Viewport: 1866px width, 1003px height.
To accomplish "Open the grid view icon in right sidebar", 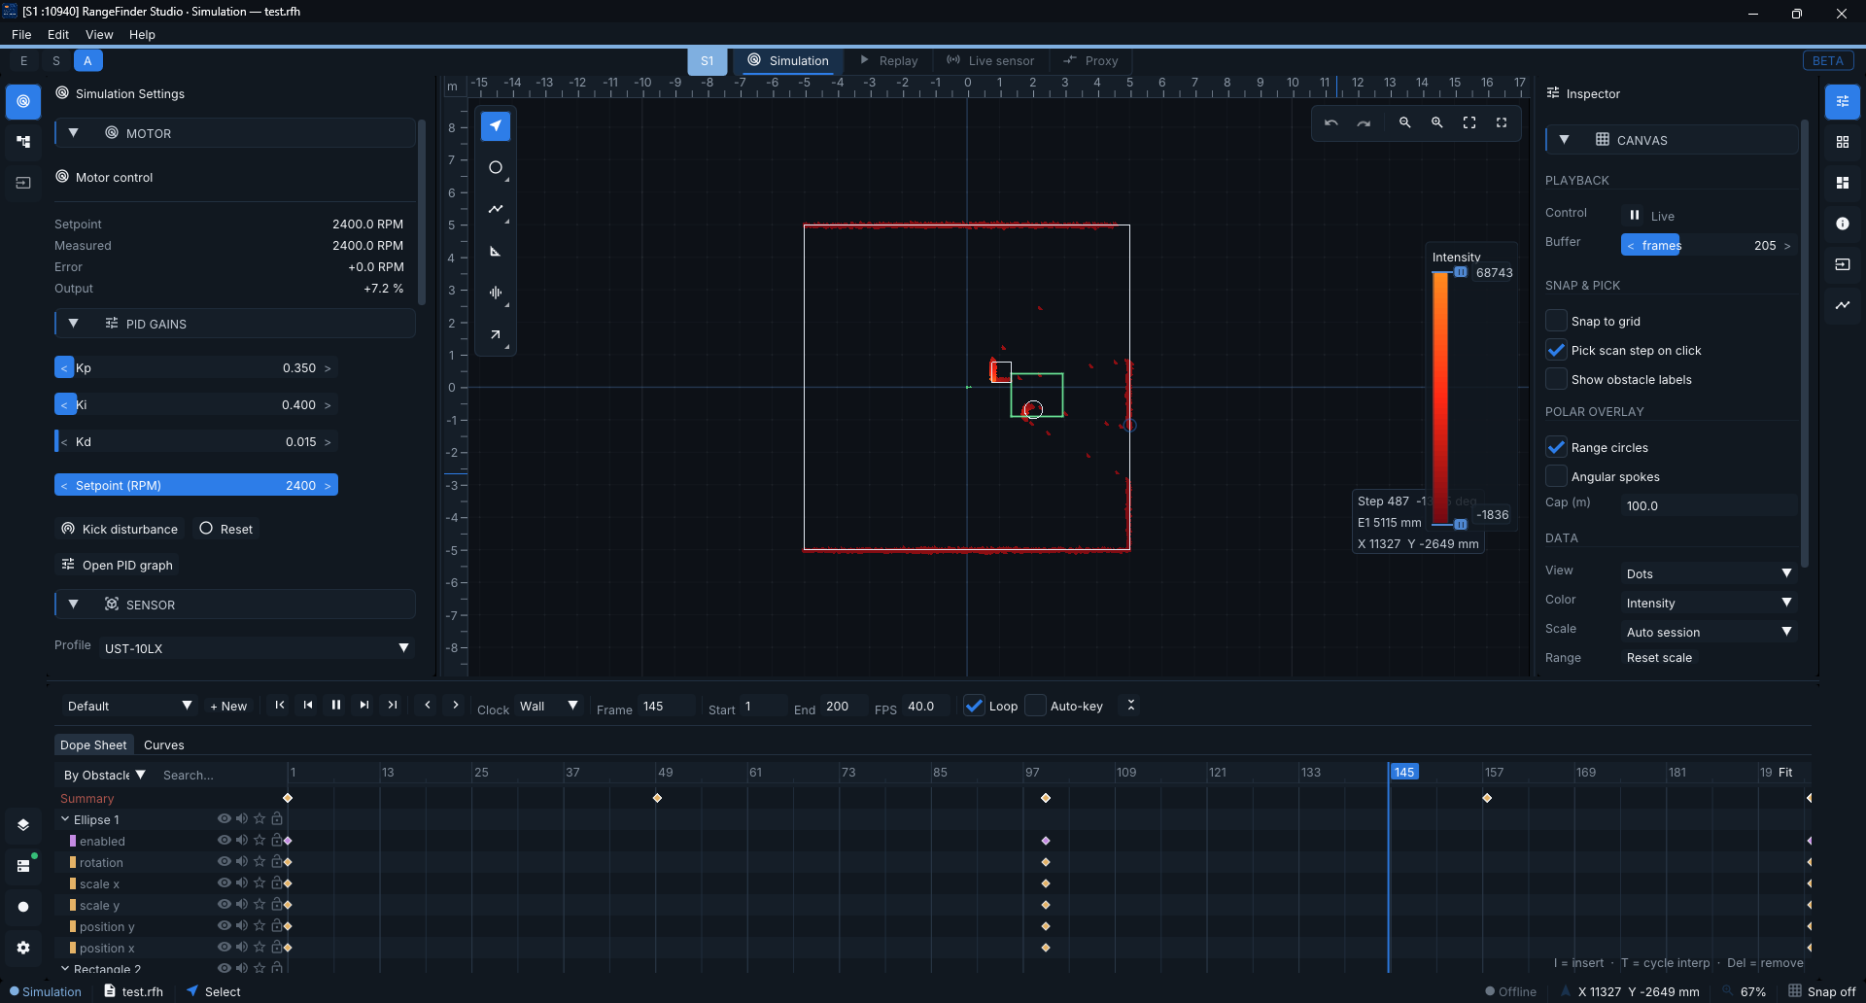I will point(1843,142).
